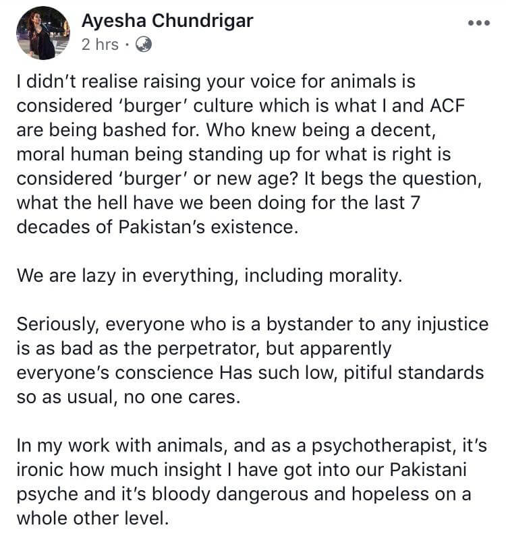Click the phrase 'no one cares.'

(x=182, y=397)
